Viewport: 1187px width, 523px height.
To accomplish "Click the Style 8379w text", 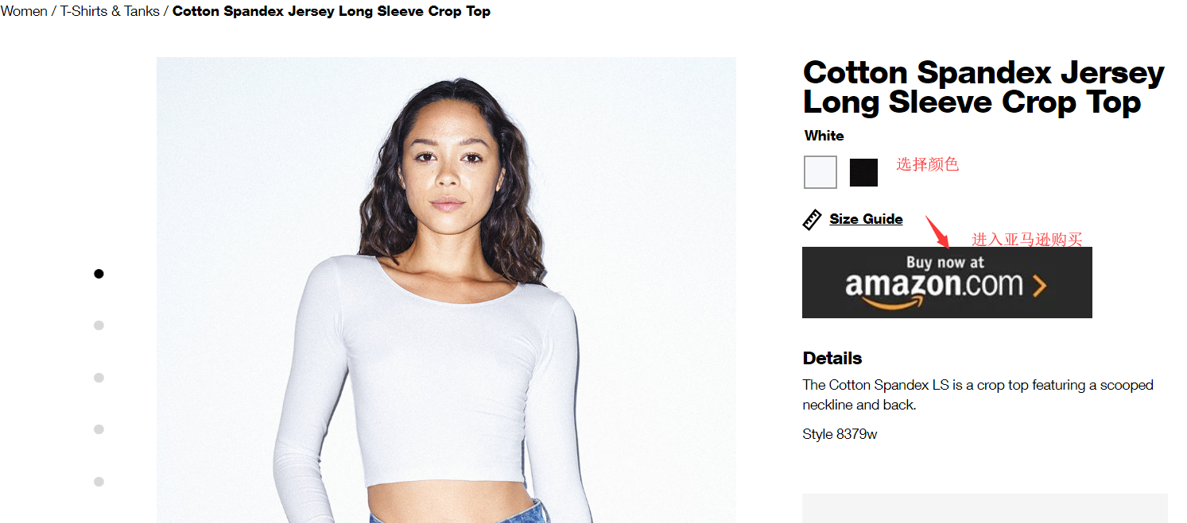I will (840, 434).
